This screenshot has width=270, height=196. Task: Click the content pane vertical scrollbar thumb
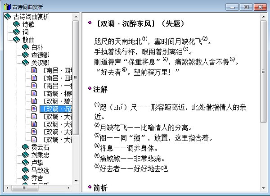pyautogui.click(x=263, y=71)
